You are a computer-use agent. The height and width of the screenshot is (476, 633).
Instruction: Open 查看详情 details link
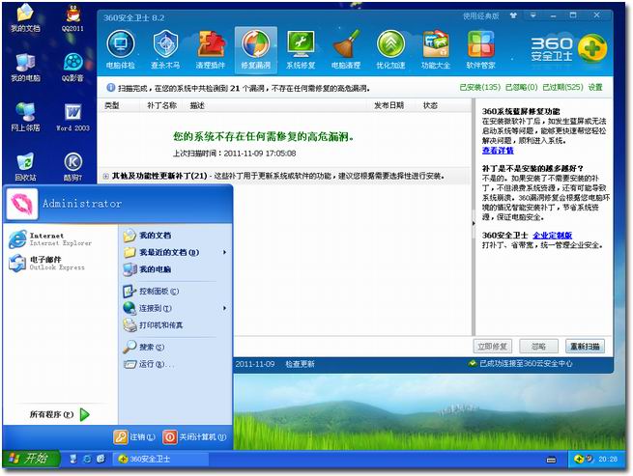498,151
